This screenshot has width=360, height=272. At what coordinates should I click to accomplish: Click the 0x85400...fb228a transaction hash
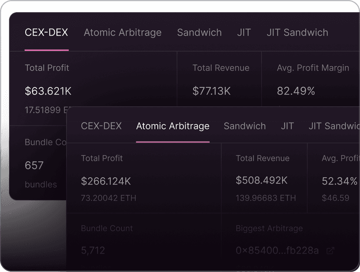point(277,250)
